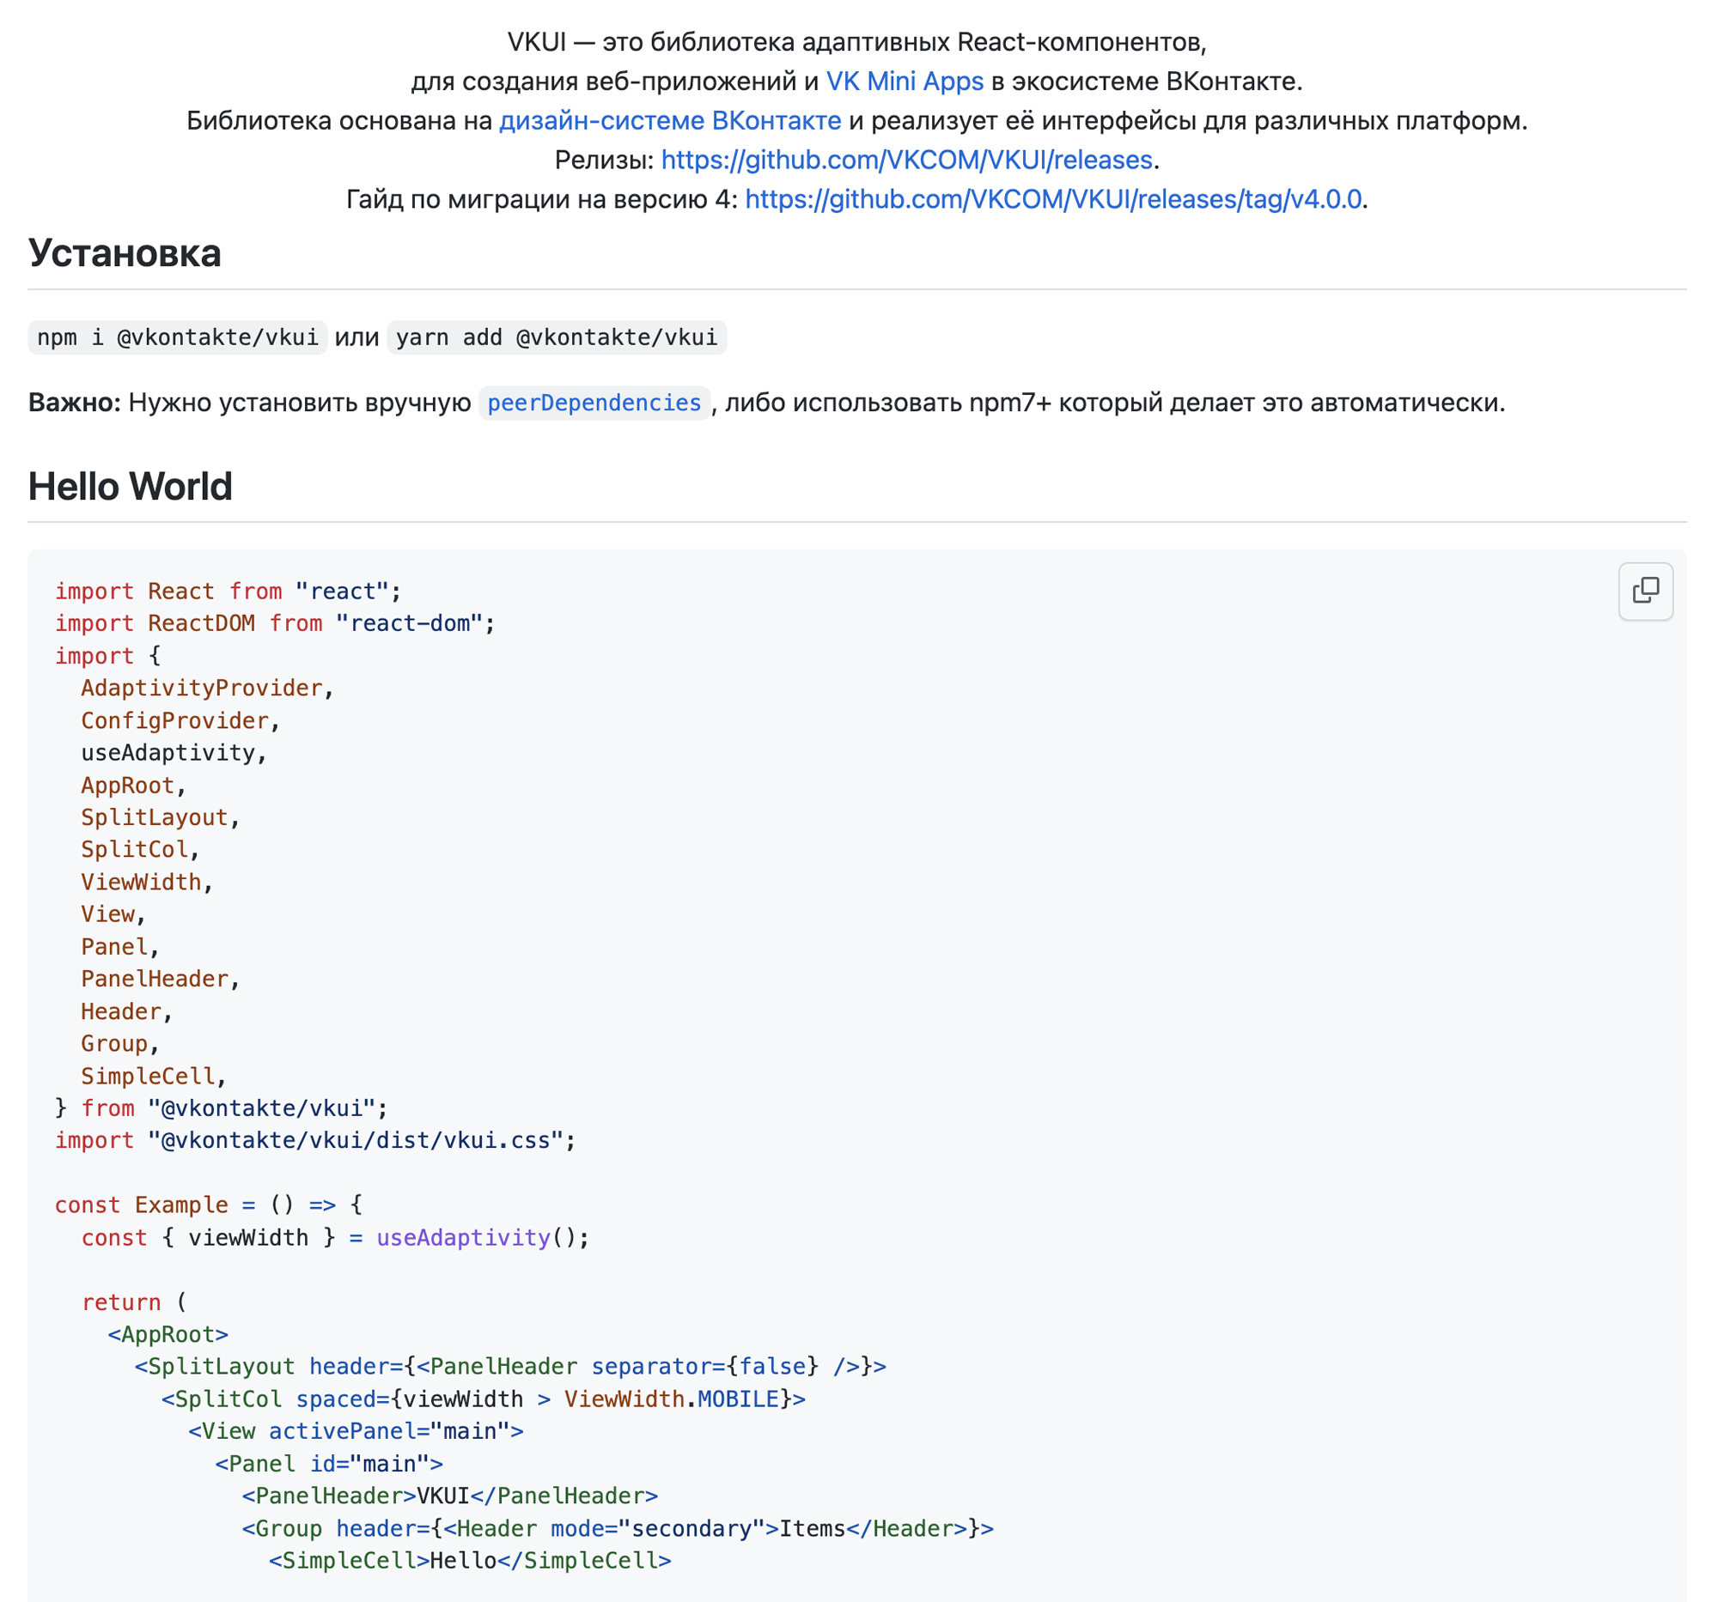Select the yarn add @vkontakte/vkui command
This screenshot has height=1602, width=1718.
coord(557,337)
